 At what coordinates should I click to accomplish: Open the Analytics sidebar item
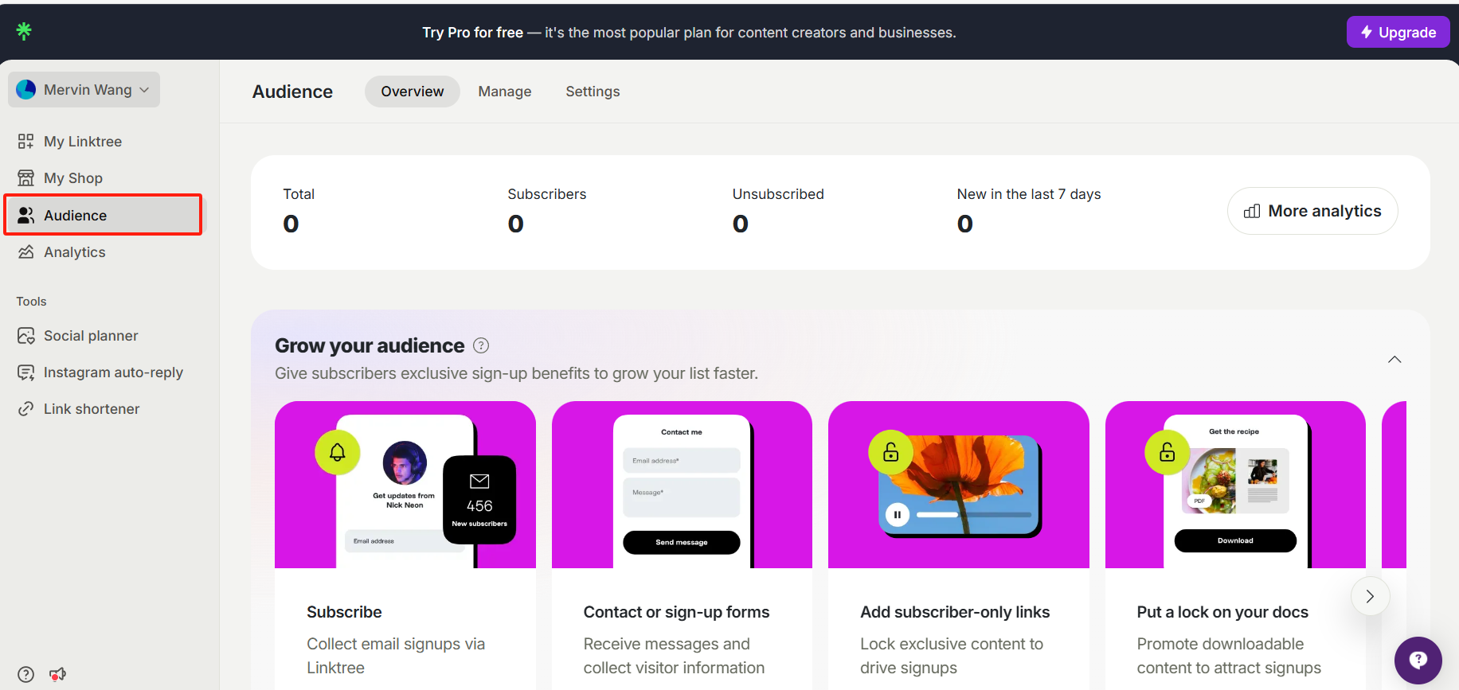point(74,252)
